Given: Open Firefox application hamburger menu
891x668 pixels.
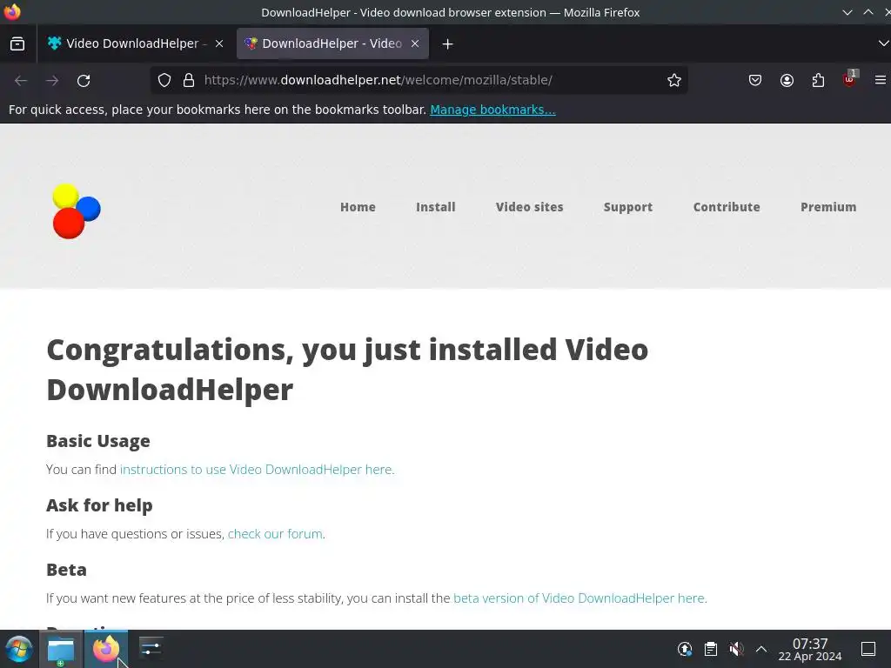Looking at the screenshot, I should pyautogui.click(x=881, y=80).
